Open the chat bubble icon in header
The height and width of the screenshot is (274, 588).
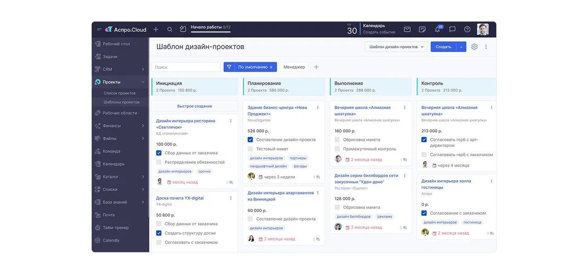pyautogui.click(x=452, y=29)
